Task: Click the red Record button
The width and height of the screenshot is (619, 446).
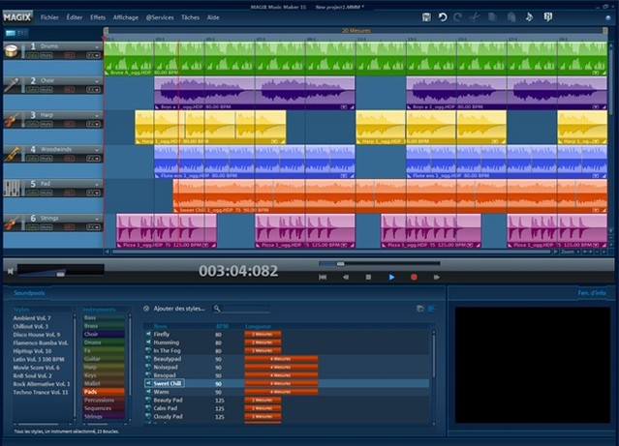Action: [x=414, y=278]
